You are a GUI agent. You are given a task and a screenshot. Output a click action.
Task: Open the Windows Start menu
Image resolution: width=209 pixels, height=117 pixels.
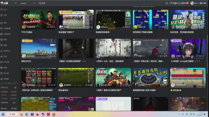[x=3, y=114]
